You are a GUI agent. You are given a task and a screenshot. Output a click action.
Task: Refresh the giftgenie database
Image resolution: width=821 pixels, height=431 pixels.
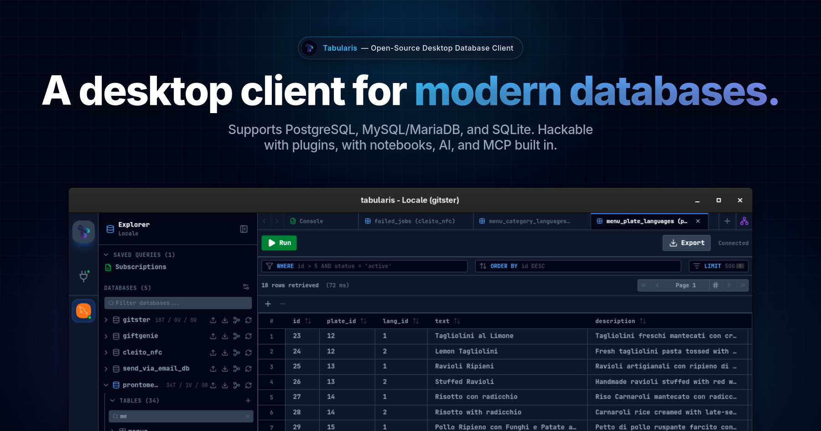tap(249, 336)
